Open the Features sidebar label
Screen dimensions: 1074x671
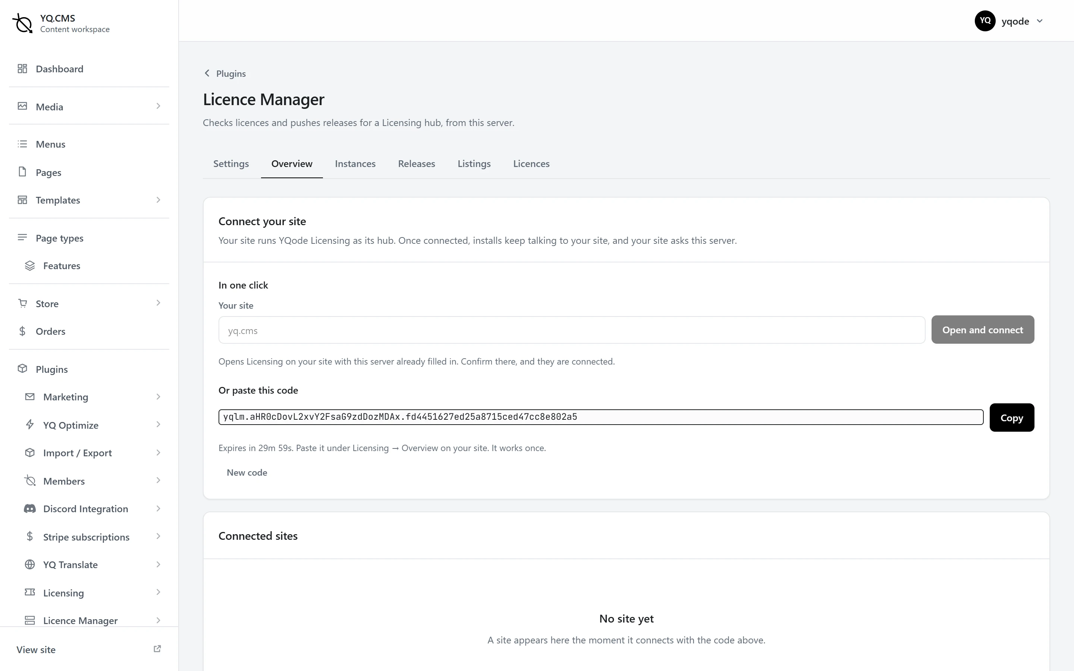point(62,266)
